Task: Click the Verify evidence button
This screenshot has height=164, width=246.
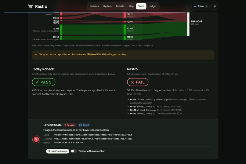Action: [x=58, y=151]
